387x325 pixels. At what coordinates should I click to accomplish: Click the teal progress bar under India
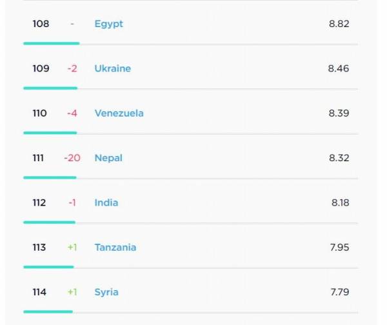pyautogui.click(x=50, y=222)
